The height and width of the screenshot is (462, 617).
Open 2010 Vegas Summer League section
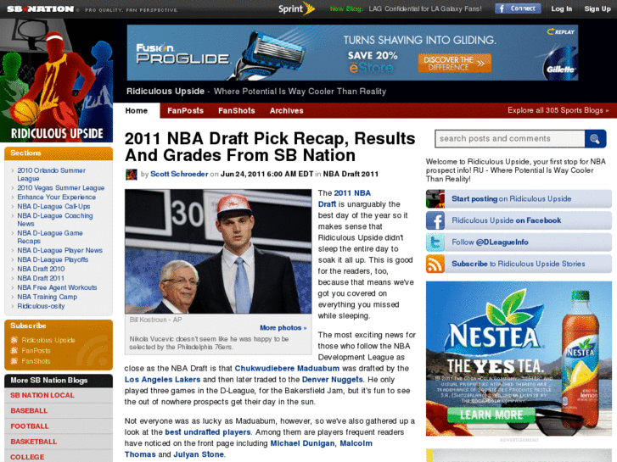pos(60,187)
